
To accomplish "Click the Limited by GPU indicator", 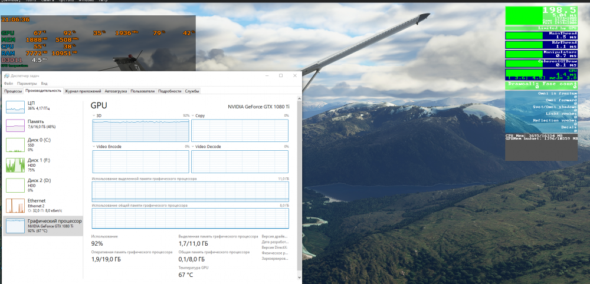I will coord(541,28).
